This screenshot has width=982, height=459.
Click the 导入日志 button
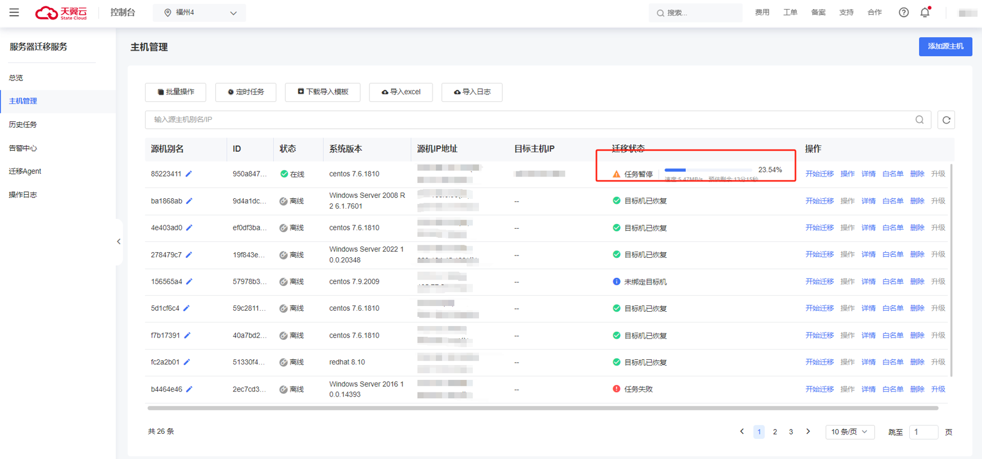(x=472, y=92)
